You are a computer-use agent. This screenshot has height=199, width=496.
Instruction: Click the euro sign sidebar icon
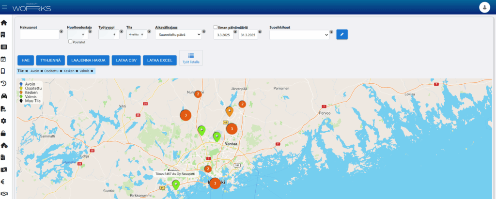click(x=3, y=182)
